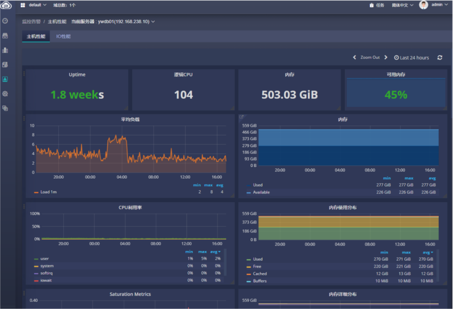This screenshot has width=453, height=309.
Task: Click the 监控告警 breadcrumb link
Action: tap(31, 21)
